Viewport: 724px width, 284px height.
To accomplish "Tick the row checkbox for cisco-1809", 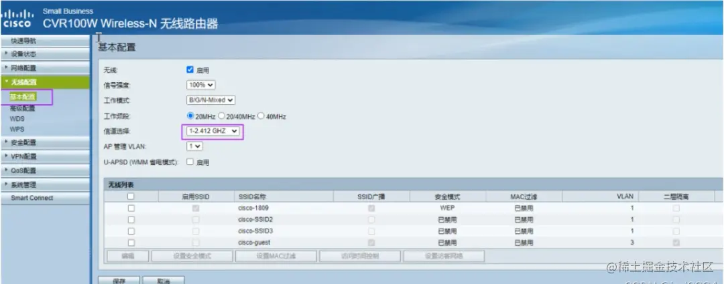I will pos(131,208).
